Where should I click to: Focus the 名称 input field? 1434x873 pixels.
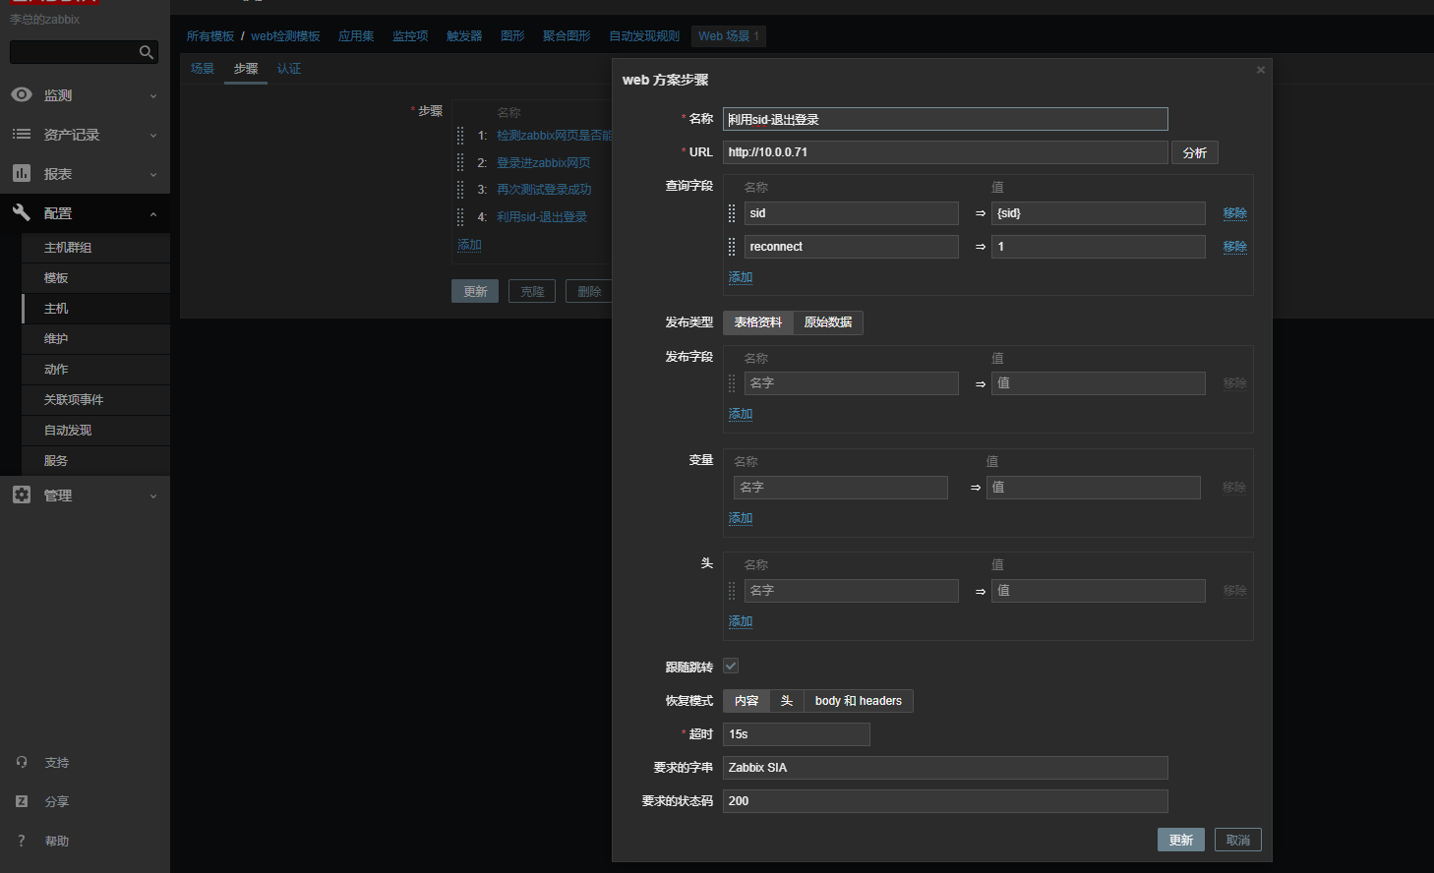945,119
